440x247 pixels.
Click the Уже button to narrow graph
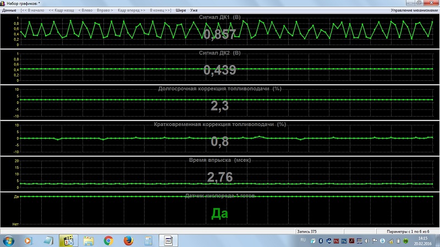(x=194, y=10)
